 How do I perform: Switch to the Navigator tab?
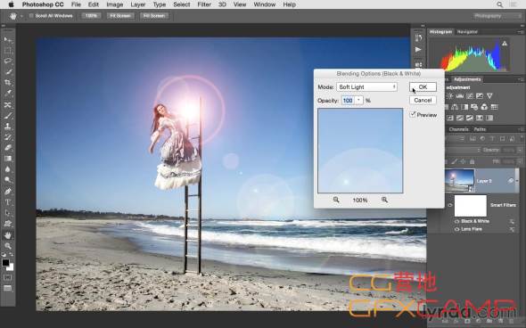point(467,32)
